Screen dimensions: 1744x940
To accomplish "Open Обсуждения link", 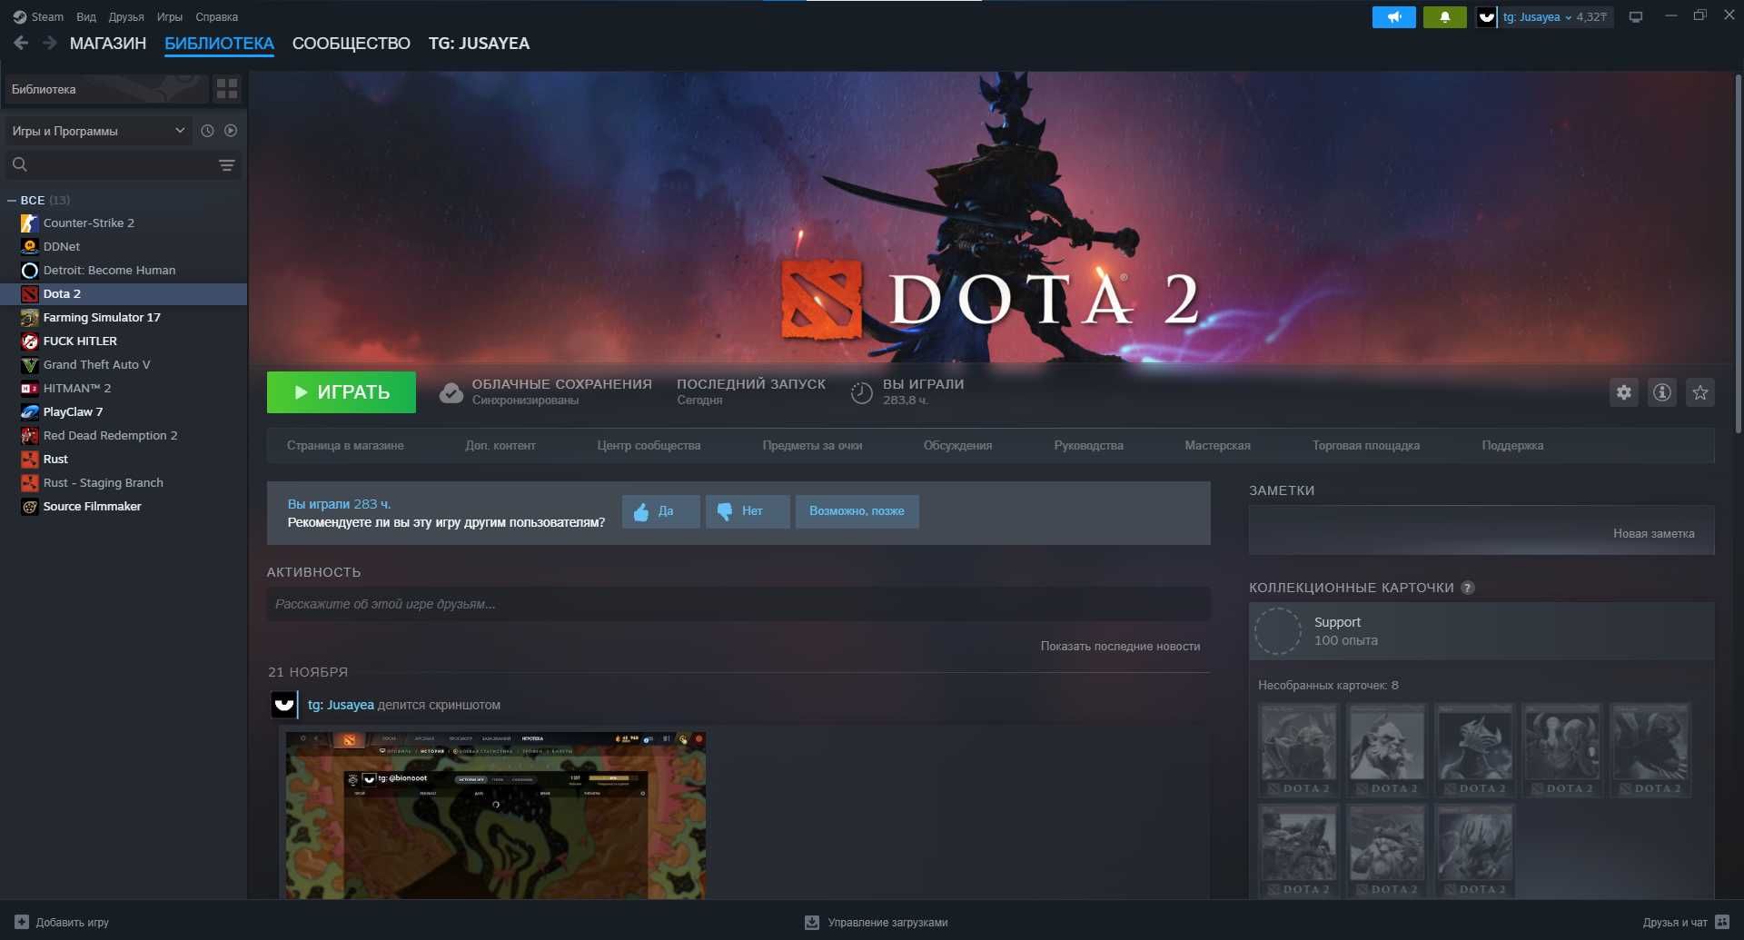I will [x=957, y=446].
